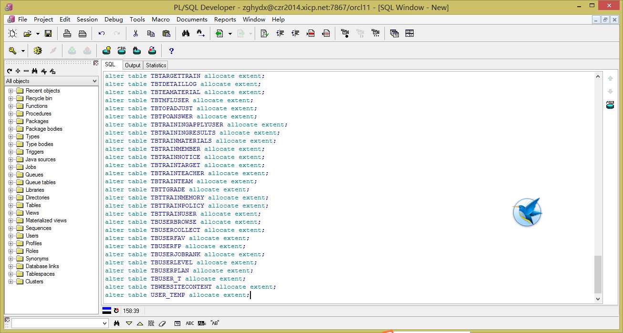Viewport: 623px width, 333px height.
Task: Select the Views folder in tree
Action: click(32, 213)
